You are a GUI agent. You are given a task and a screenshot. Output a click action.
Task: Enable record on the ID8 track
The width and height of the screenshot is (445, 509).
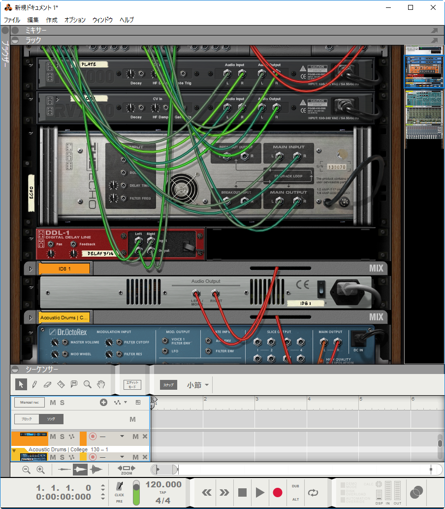coord(93,436)
